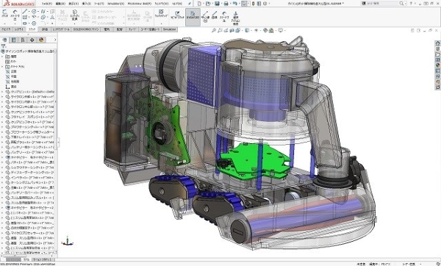441x266 pixels.
Task: Switch to the PropertyManager panel tab
Action: 13,40
